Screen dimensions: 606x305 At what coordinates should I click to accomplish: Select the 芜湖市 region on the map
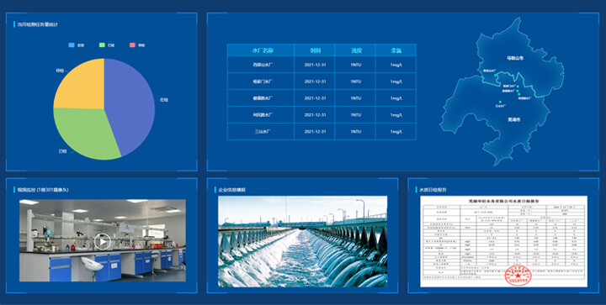tap(514, 119)
